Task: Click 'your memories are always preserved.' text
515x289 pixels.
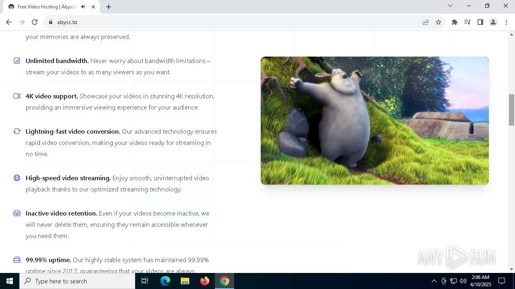Action: pos(78,37)
